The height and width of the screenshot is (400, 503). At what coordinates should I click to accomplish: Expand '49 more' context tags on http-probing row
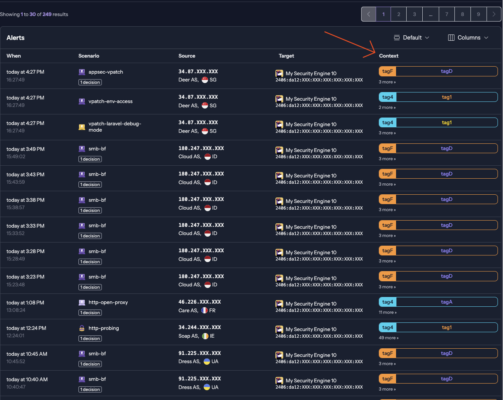click(x=389, y=338)
